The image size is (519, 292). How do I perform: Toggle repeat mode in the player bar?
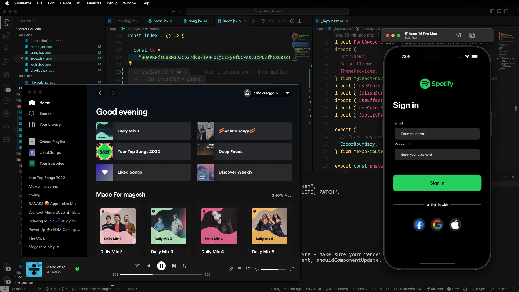point(185,266)
